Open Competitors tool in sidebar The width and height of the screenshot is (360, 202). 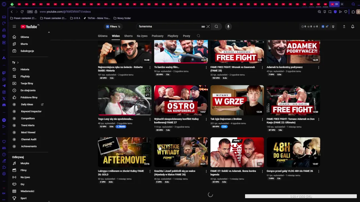[x=28, y=118]
